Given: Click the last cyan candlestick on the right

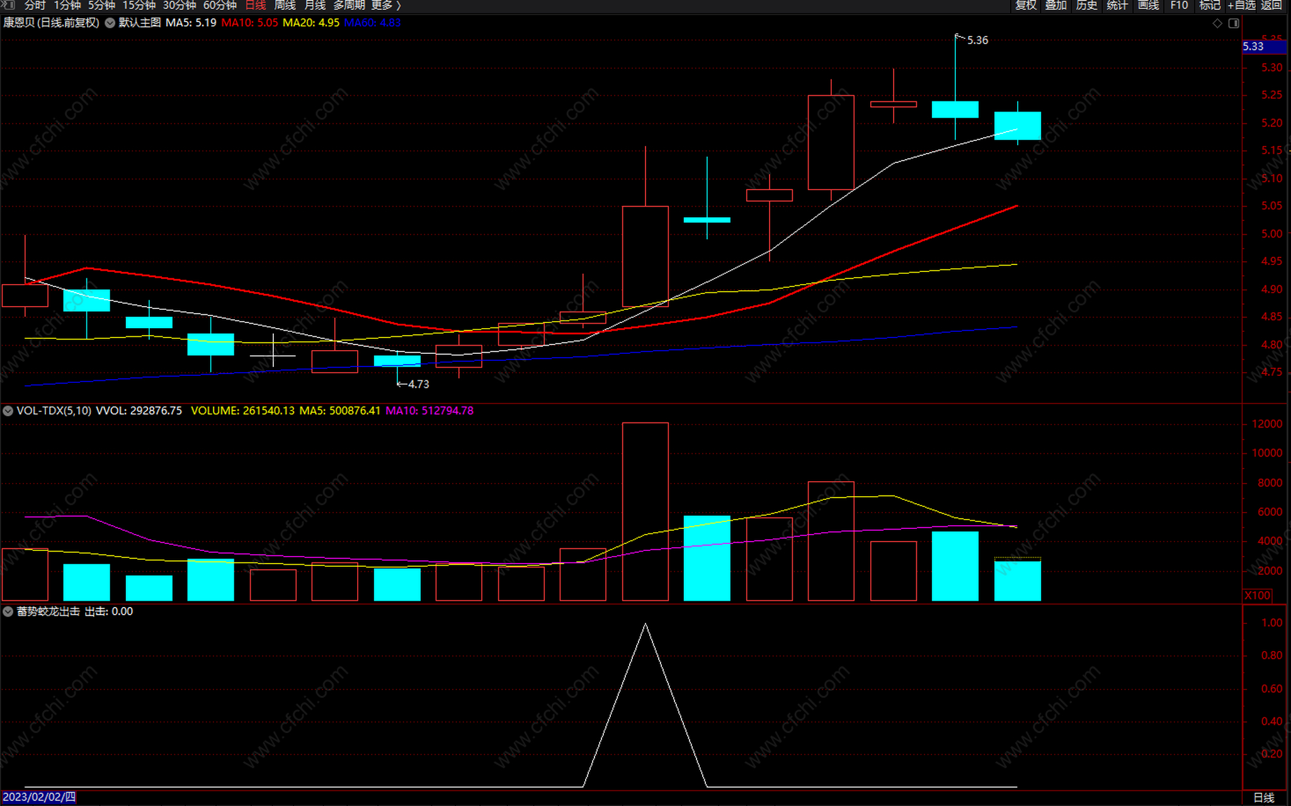Looking at the screenshot, I should click(x=1018, y=125).
